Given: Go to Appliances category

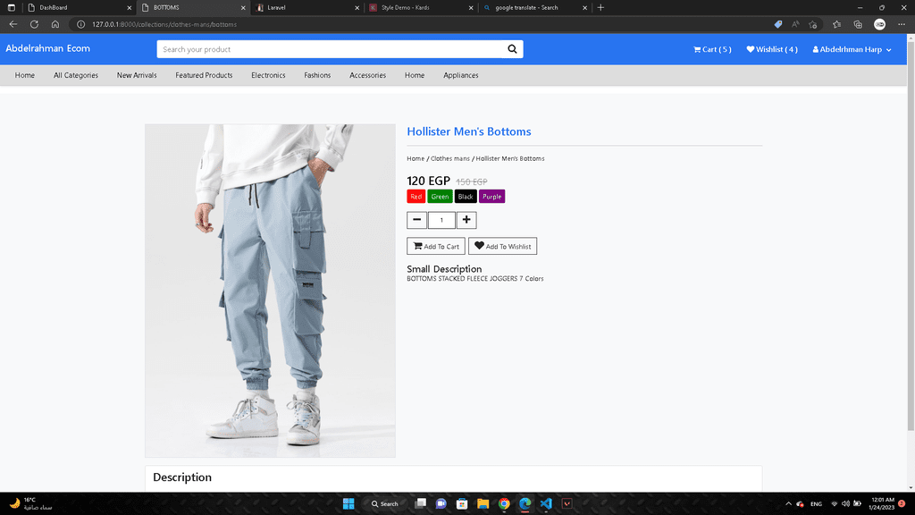Looking at the screenshot, I should (x=461, y=75).
